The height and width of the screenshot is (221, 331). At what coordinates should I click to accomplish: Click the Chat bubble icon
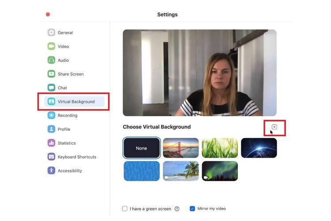51,88
